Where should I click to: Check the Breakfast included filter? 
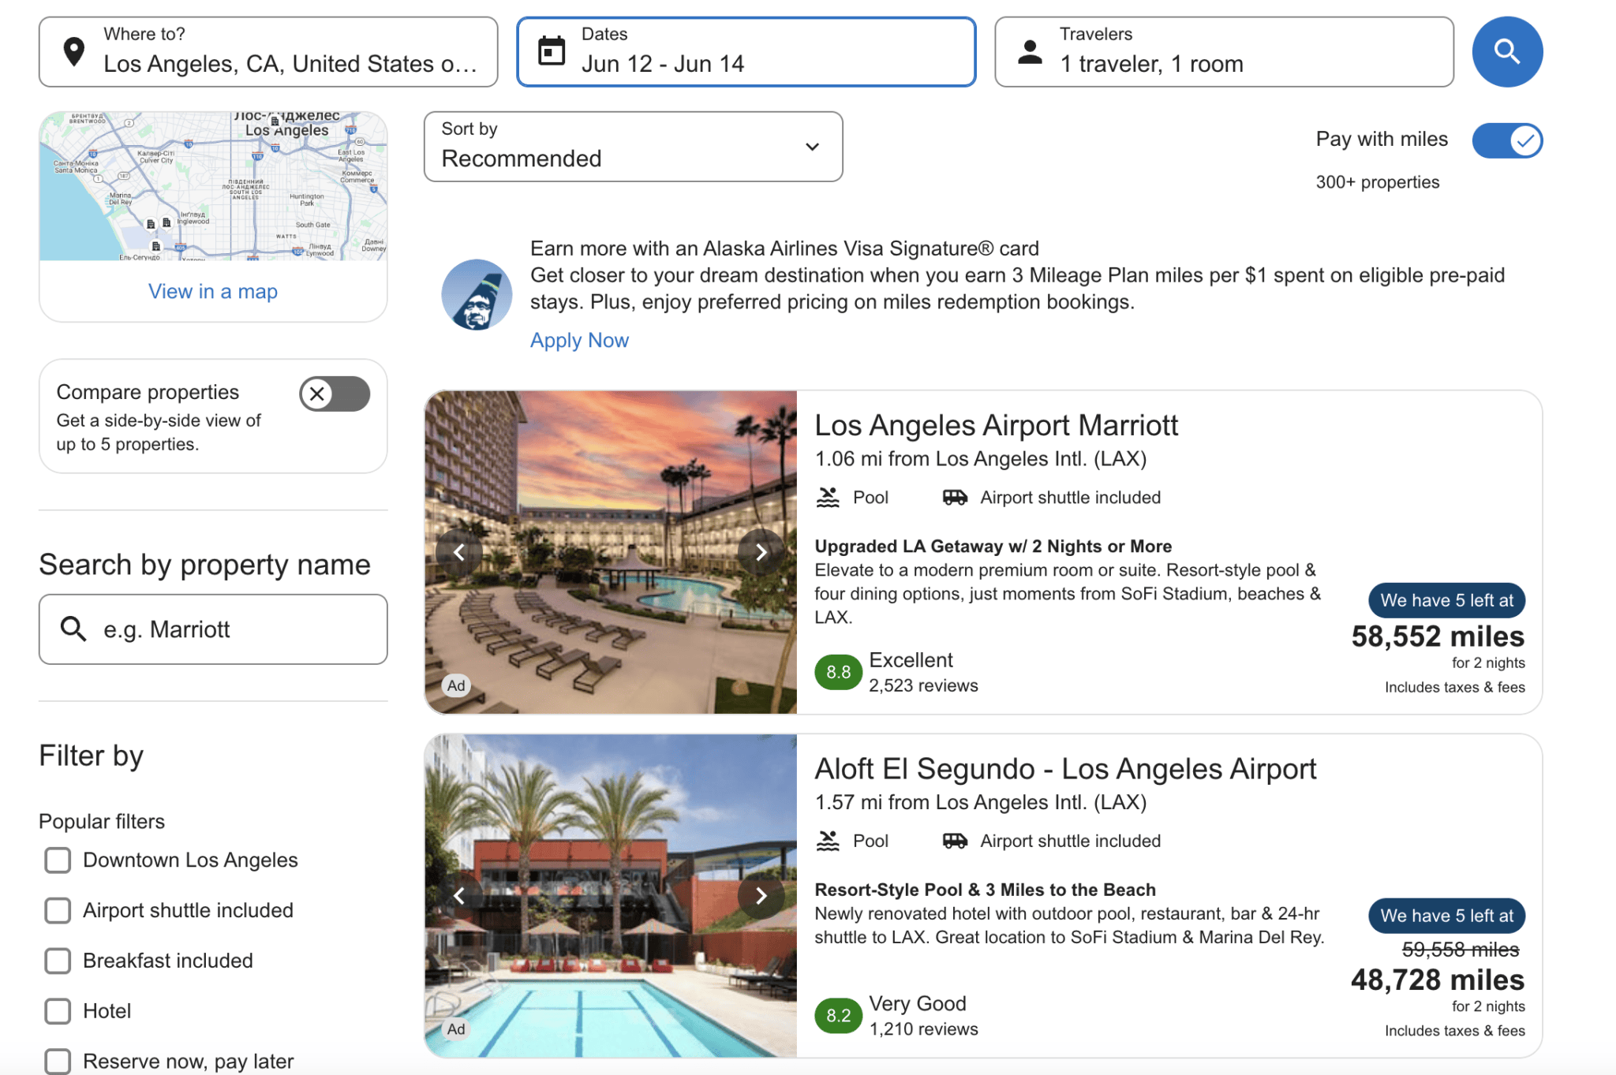(x=58, y=961)
